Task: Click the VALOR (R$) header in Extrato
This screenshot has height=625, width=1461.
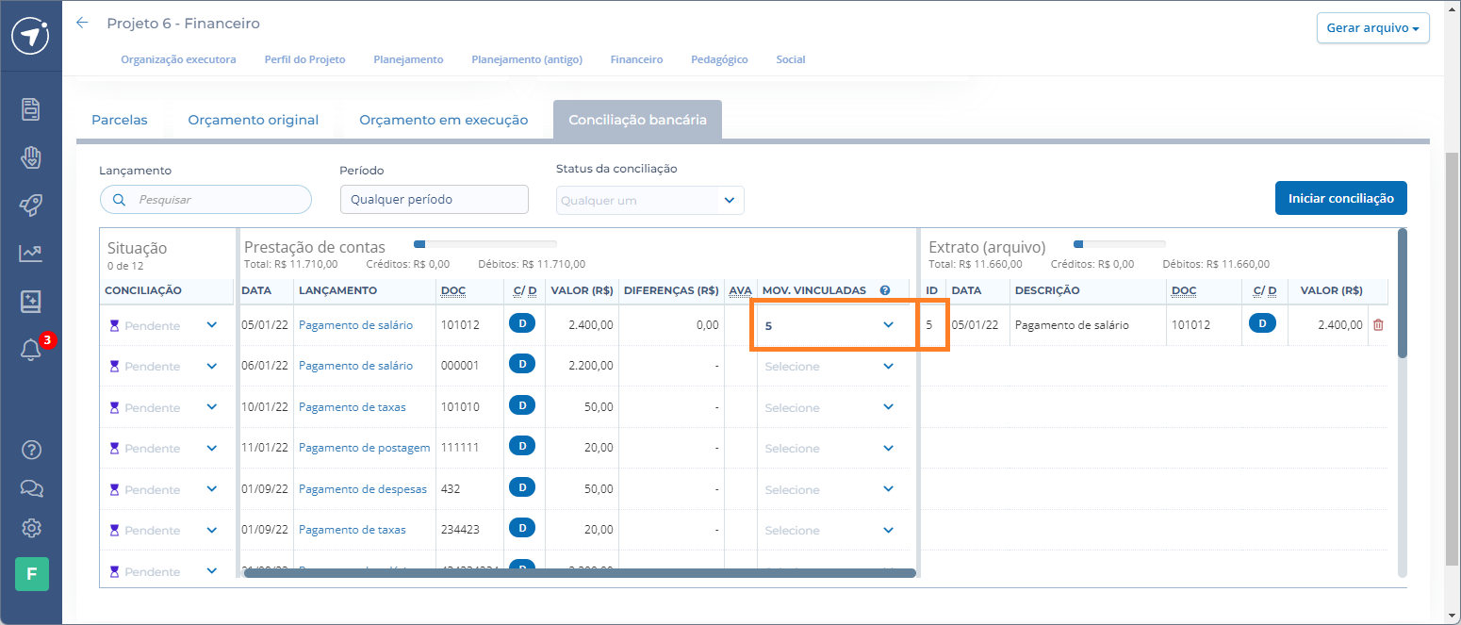Action: [x=1331, y=290]
